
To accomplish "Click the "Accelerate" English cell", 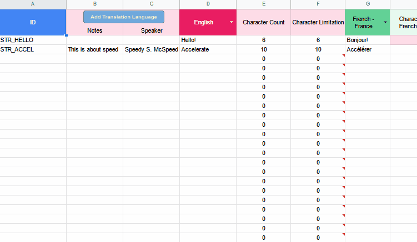I will click(x=208, y=49).
